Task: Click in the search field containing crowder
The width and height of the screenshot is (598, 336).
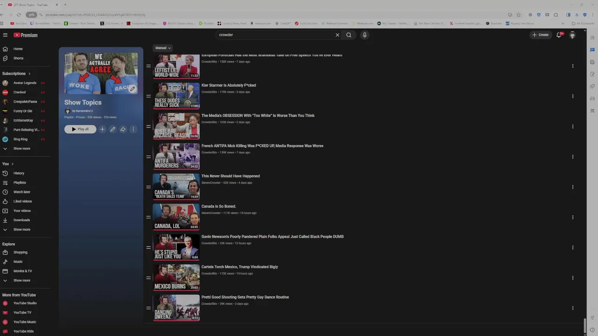Action: (x=275, y=35)
